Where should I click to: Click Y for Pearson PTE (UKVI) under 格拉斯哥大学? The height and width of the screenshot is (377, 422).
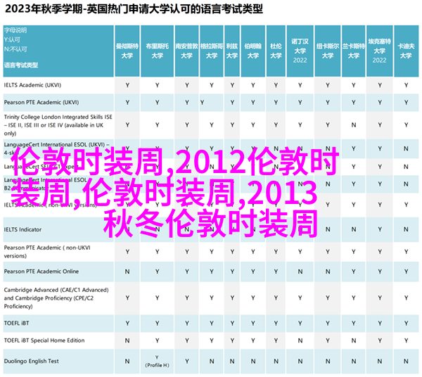(202, 103)
